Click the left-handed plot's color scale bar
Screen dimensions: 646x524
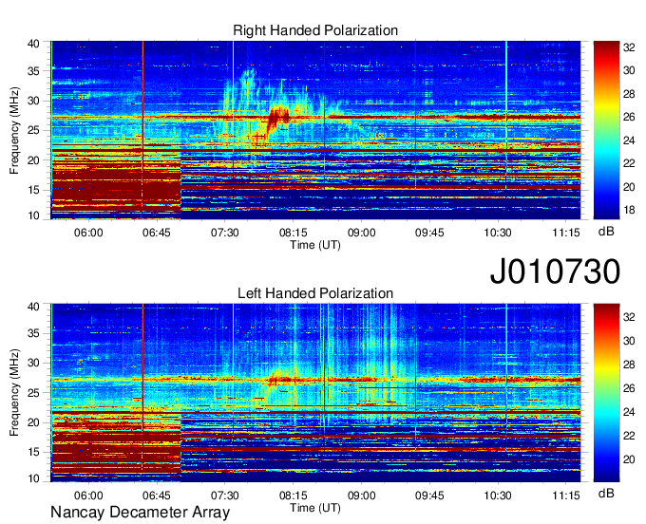pos(606,393)
